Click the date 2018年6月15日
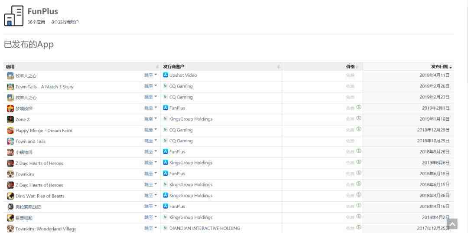The width and height of the screenshot is (468, 233). [x=435, y=184]
